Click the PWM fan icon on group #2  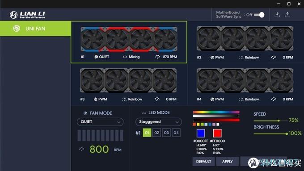[x=212, y=57]
